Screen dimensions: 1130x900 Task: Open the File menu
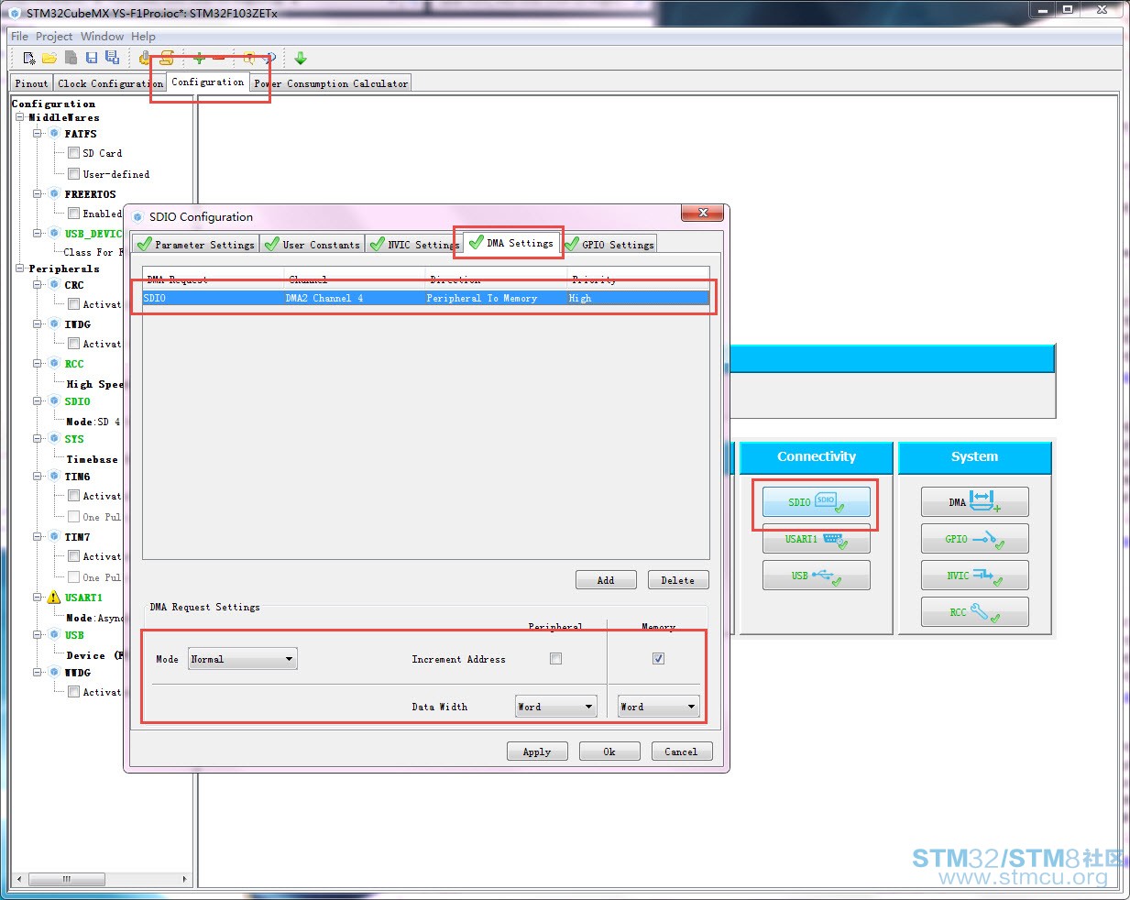[x=19, y=37]
